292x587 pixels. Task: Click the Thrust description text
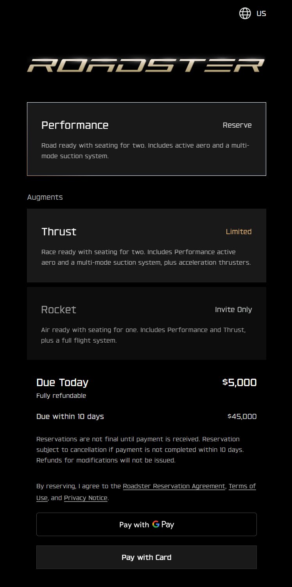146,257
